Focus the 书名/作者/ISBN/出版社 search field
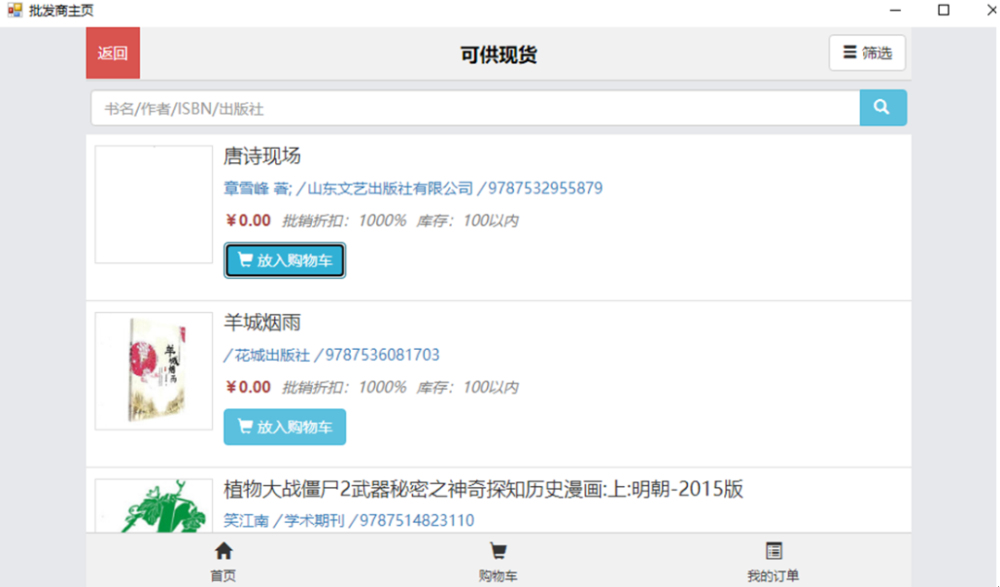This screenshot has height=587, width=1000. (x=476, y=107)
